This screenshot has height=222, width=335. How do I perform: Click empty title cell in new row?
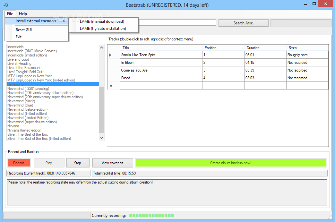(x=161, y=86)
